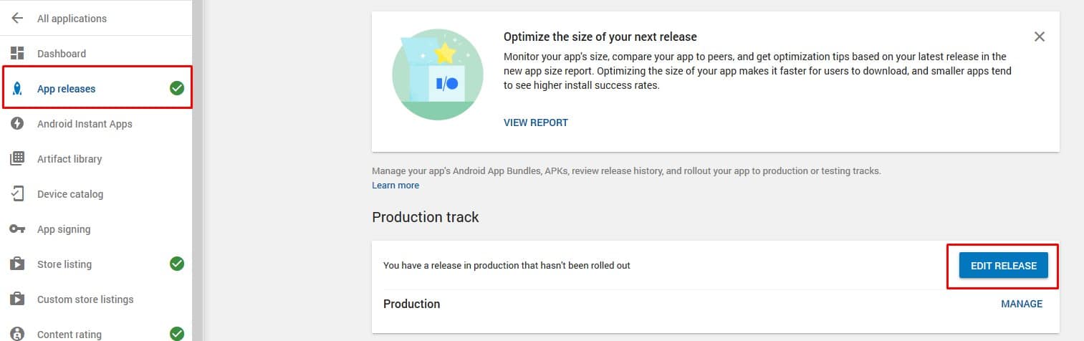
Task: Click the sidebar vertical scrollbar
Action: (197, 170)
